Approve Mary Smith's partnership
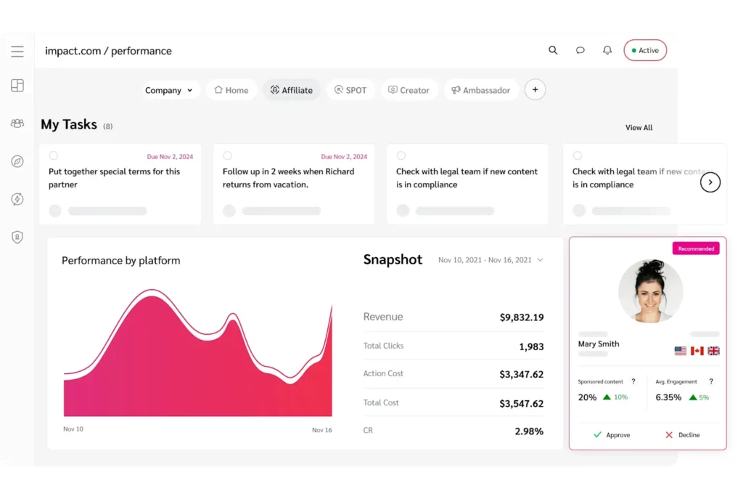Viewport: 743px width, 499px height. pos(613,434)
